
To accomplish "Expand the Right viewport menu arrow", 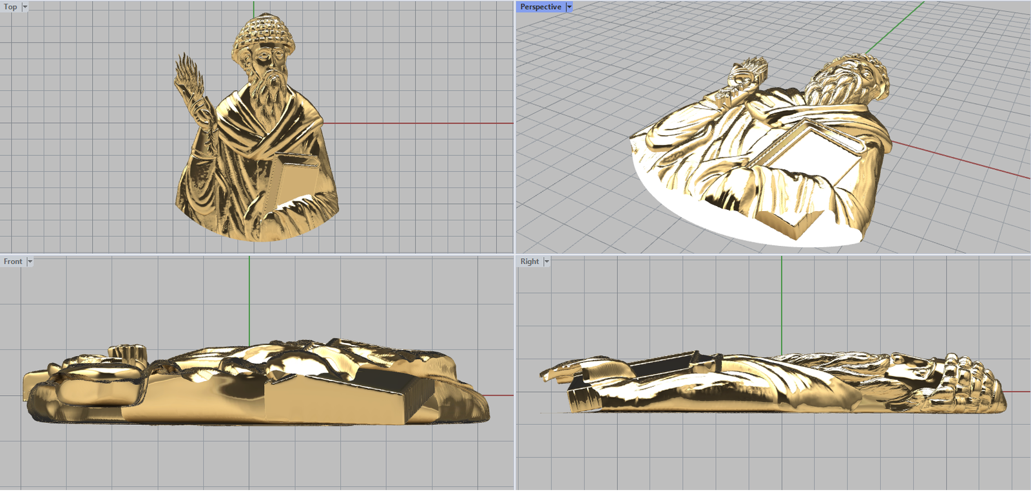I will tap(546, 261).
